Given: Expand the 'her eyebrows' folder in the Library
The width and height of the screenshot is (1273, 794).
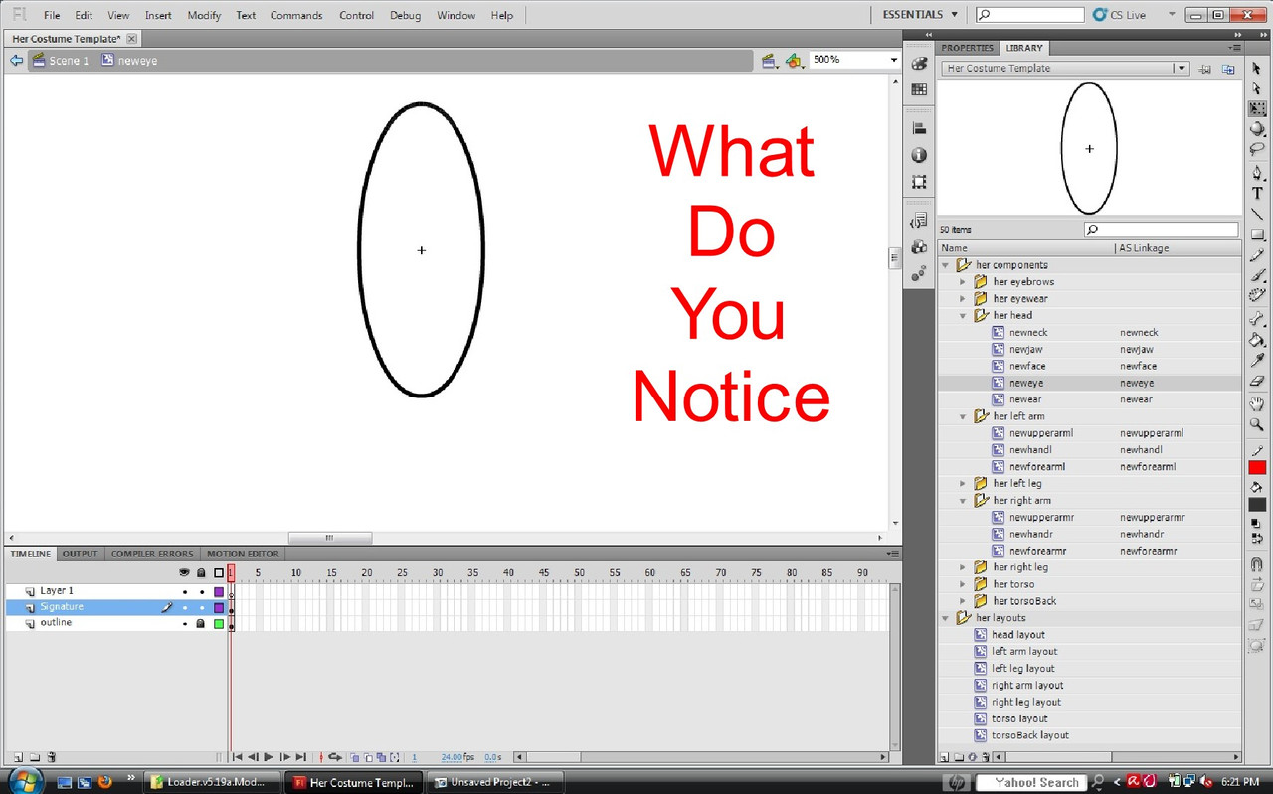Looking at the screenshot, I should [962, 281].
